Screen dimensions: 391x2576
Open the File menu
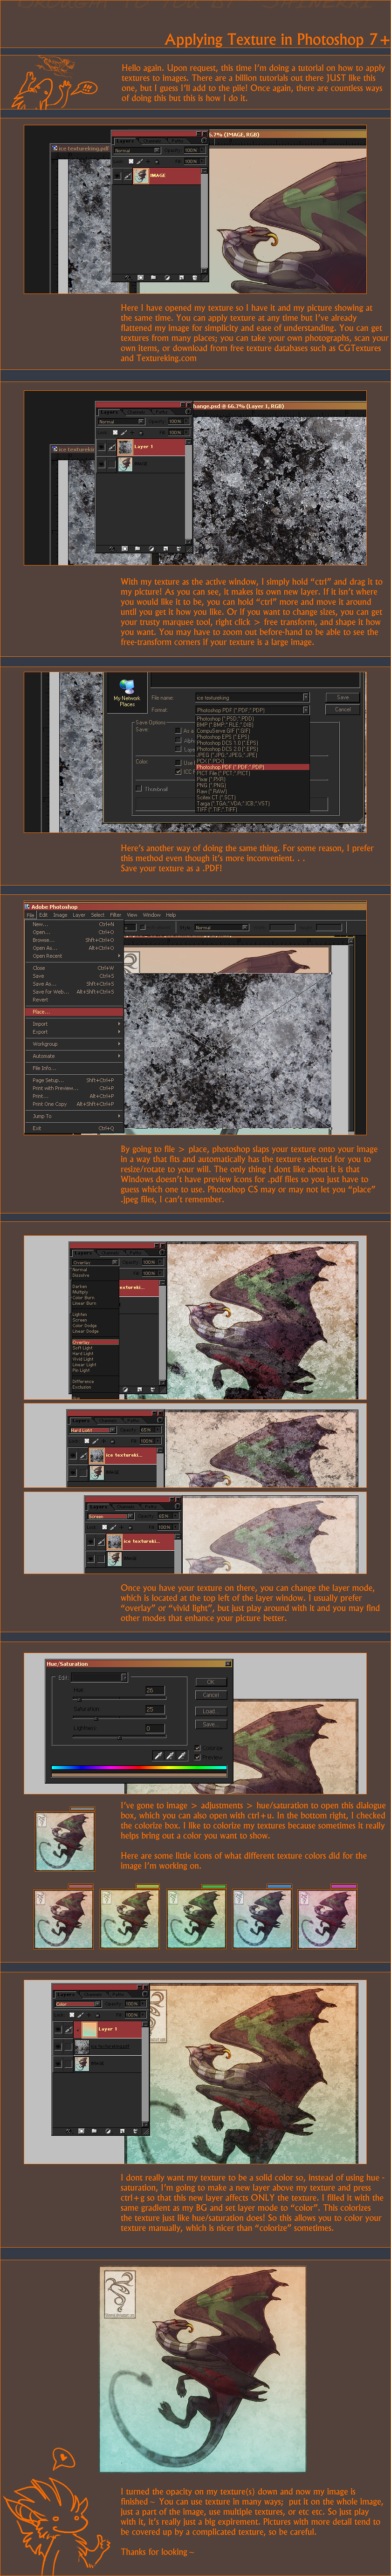31,915
